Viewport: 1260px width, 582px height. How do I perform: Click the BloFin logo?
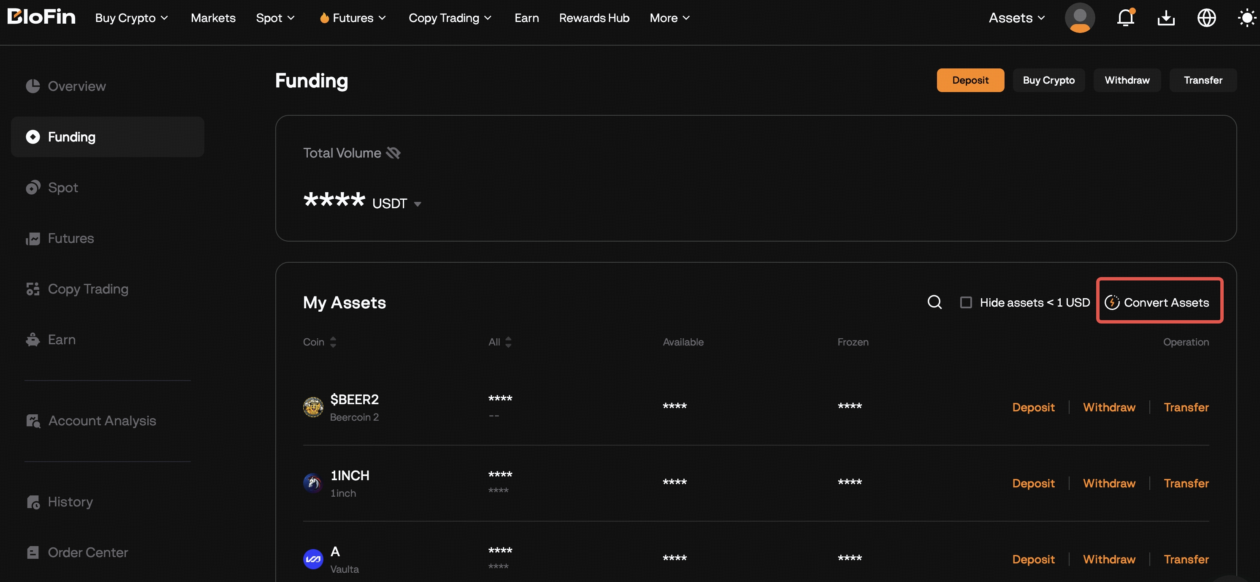(x=41, y=17)
